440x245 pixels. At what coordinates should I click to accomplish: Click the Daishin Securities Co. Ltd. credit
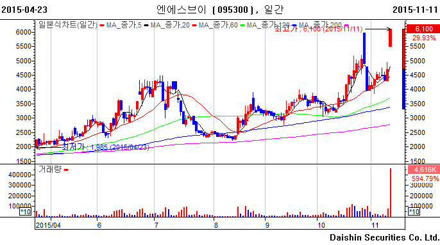tap(384, 237)
